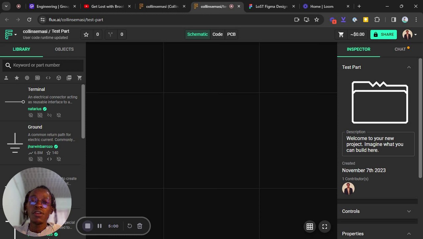Star the Test Part project
This screenshot has width=423, height=239.
[86, 34]
